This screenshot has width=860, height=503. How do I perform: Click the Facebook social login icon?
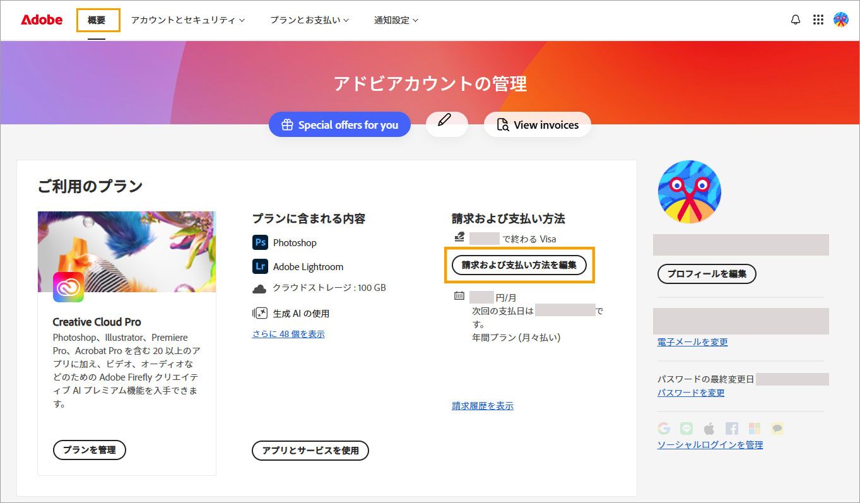coord(732,429)
